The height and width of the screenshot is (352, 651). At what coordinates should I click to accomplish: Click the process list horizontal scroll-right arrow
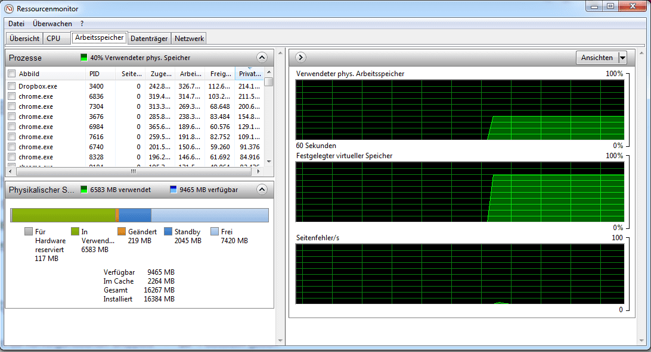(x=258, y=171)
